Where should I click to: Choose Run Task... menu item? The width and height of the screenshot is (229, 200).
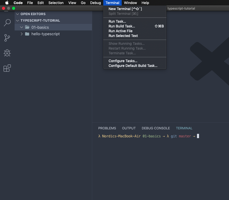coord(135,21)
